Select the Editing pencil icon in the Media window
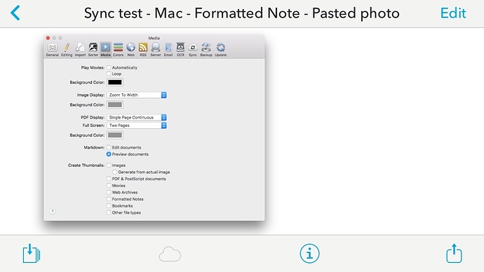 click(x=67, y=50)
